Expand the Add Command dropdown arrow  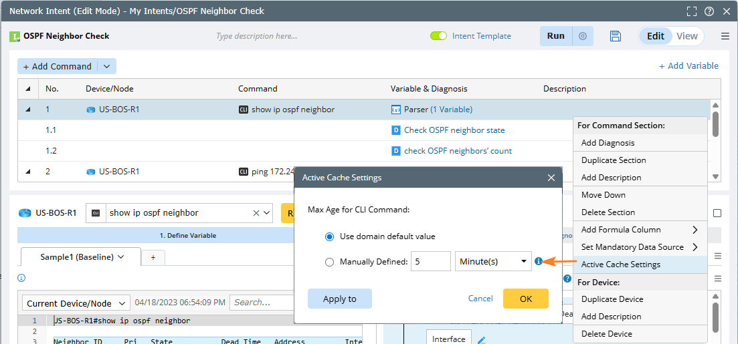[x=107, y=66]
